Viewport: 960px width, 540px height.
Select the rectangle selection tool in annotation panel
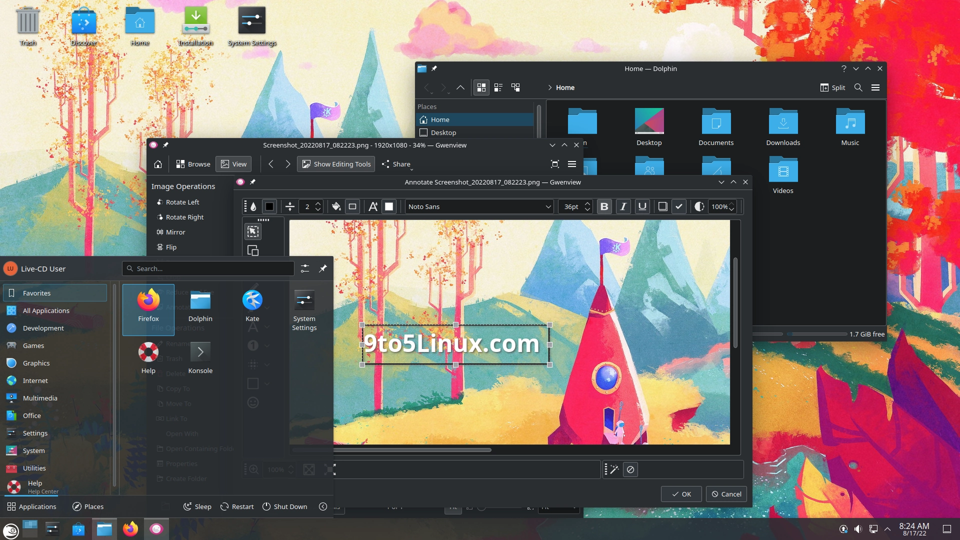tap(252, 231)
